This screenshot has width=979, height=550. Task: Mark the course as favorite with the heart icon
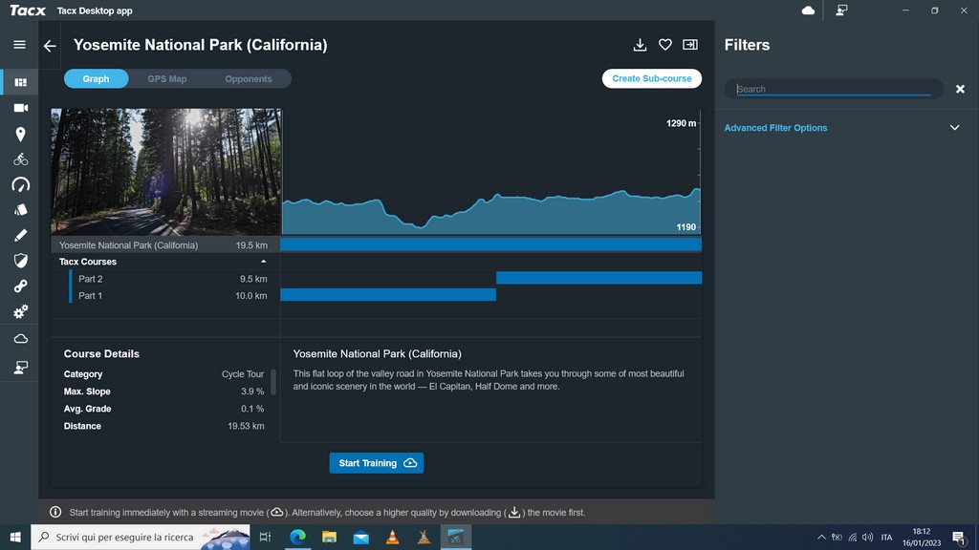tap(665, 45)
